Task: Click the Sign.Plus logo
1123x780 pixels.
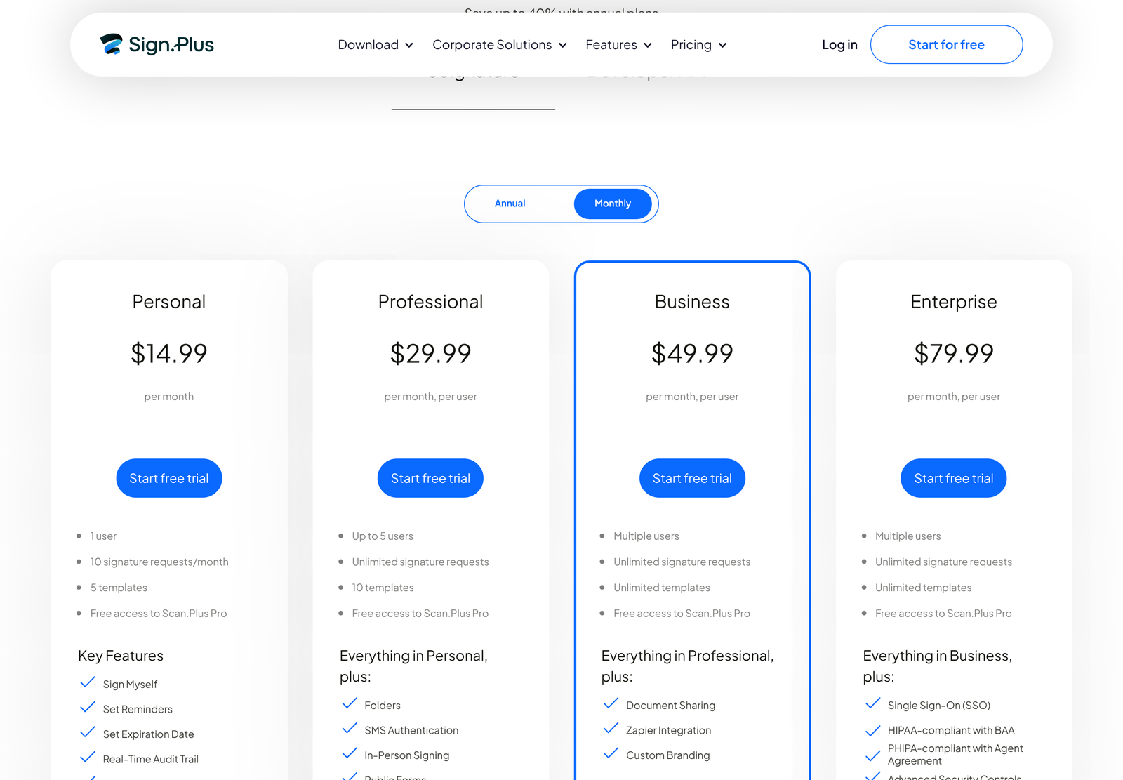Action: 157,44
